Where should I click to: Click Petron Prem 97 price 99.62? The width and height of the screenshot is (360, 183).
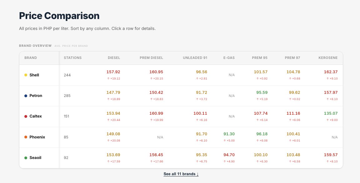[x=295, y=93]
